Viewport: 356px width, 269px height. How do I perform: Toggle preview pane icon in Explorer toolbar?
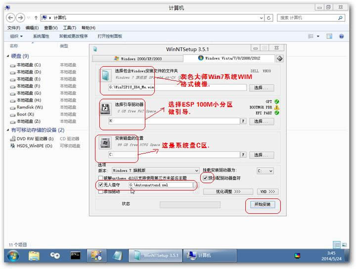tap(329, 36)
